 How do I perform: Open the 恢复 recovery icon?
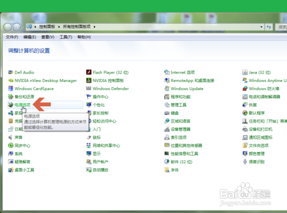tap(245, 105)
